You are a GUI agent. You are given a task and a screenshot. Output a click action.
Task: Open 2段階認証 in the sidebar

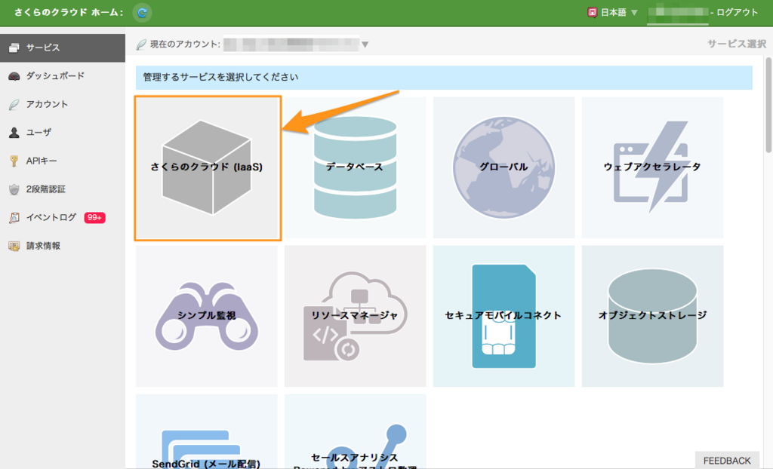63,189
